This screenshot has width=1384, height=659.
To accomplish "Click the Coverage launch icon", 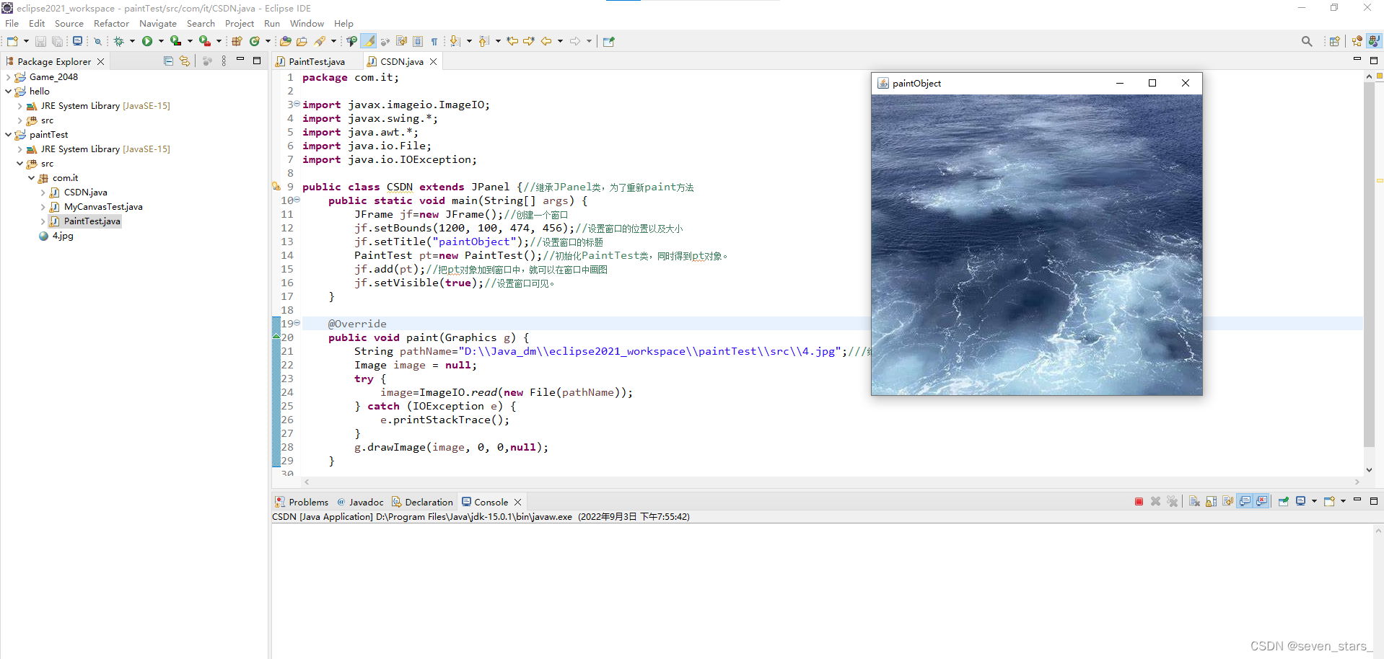I will pyautogui.click(x=175, y=41).
